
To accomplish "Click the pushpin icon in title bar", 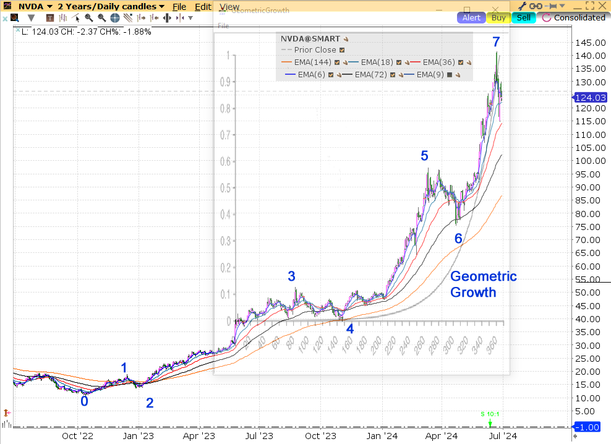I will 552,6.
